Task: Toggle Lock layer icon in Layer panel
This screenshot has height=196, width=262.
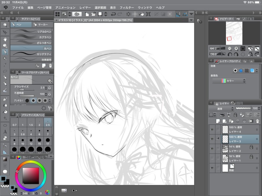Action: [x=235, y=115]
